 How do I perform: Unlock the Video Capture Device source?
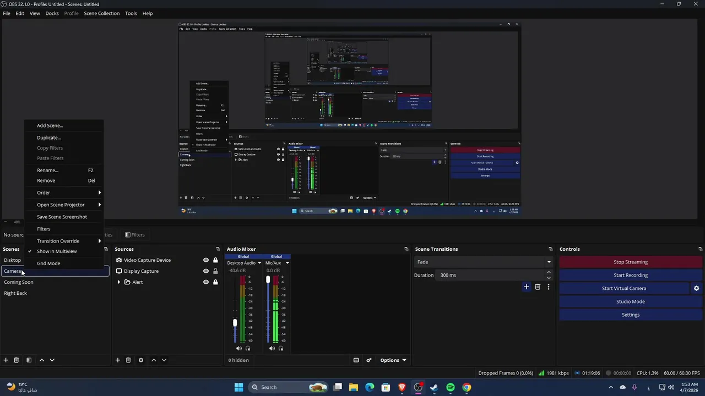[215, 260]
